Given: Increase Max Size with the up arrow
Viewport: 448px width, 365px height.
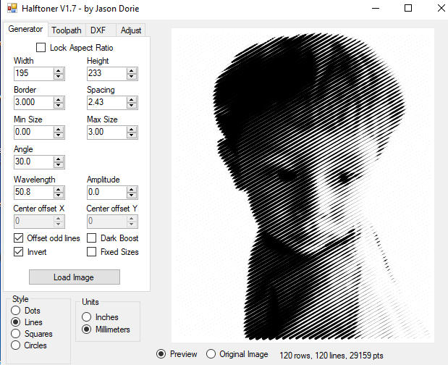Looking at the screenshot, I should [x=132, y=130].
